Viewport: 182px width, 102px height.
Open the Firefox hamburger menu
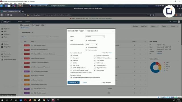tap(180, 15)
